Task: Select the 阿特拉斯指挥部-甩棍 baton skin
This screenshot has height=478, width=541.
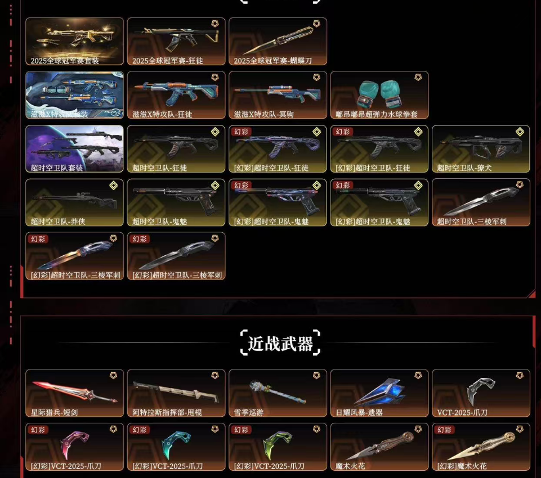Action: (176, 393)
